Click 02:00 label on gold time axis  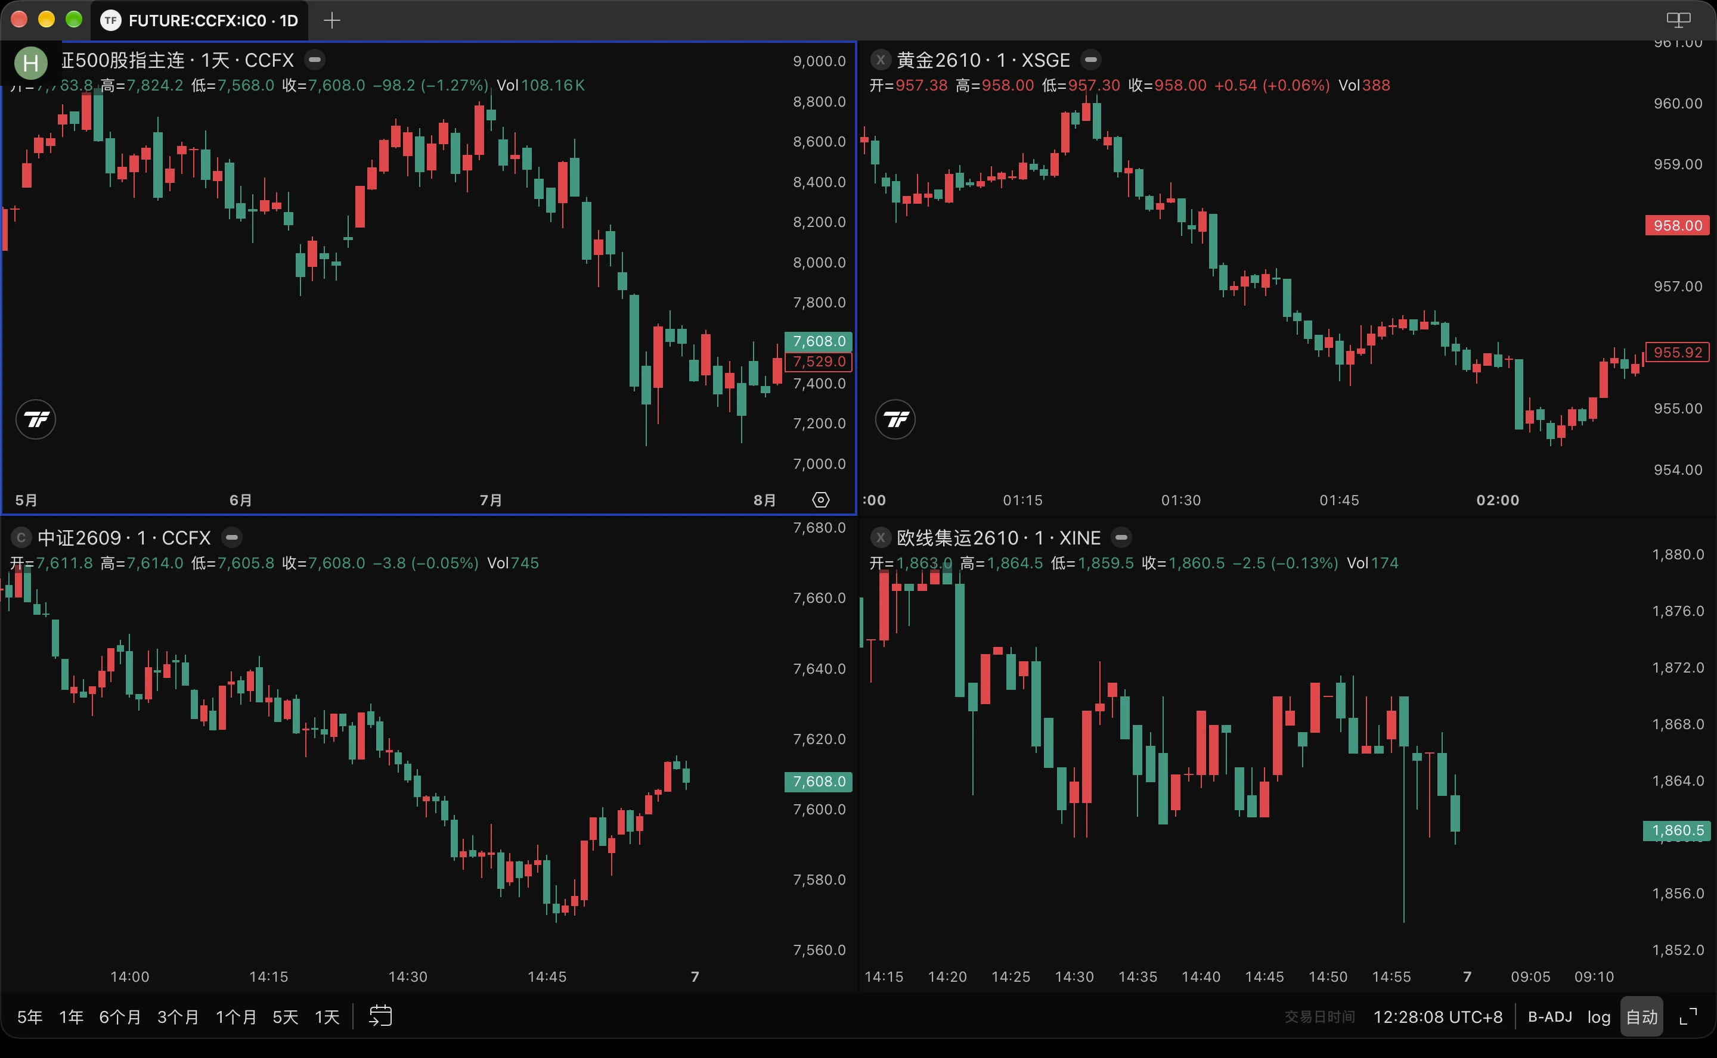[1498, 500]
